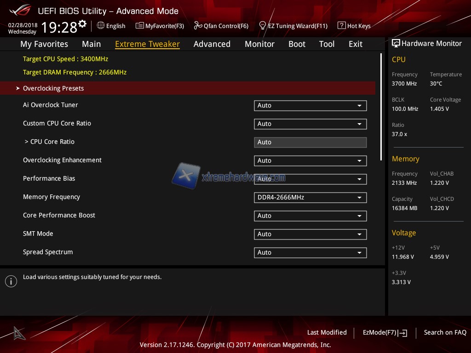Click the Hardware Monitor display icon
Viewport: 471px width, 353px height.
[x=396, y=44]
